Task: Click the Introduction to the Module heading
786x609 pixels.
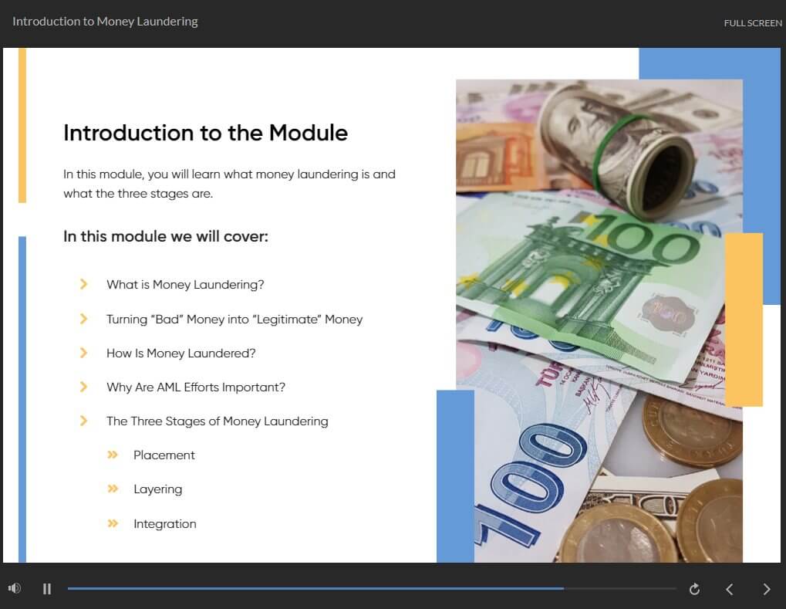Action: pyautogui.click(x=205, y=133)
